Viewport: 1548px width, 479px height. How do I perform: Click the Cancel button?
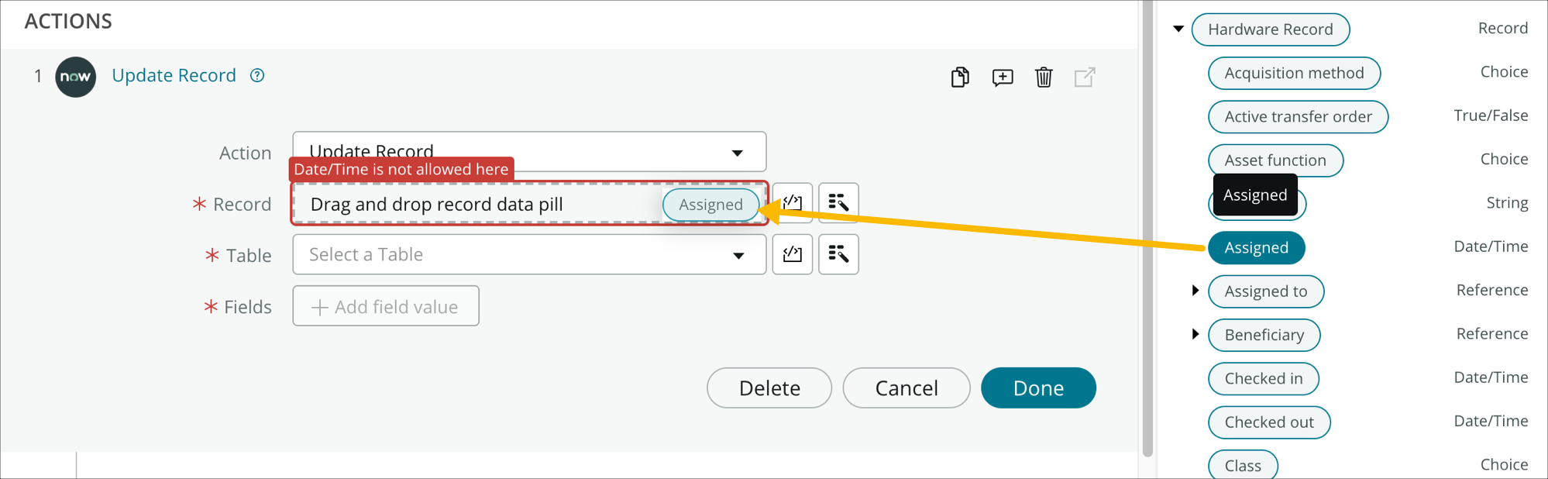(x=906, y=388)
